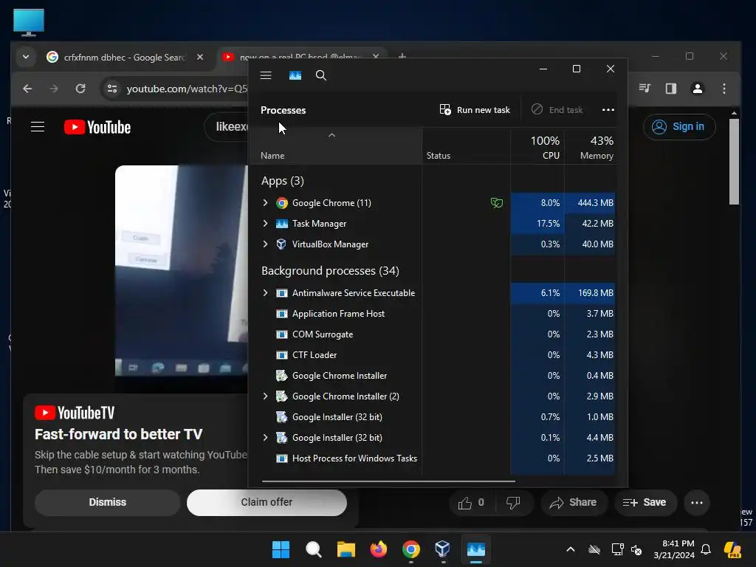This screenshot has height=567, width=756.
Task: Click the efficiency mode leaf icon
Action: [497, 203]
